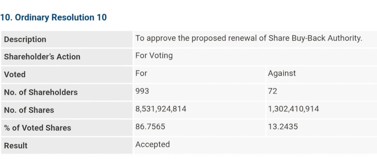Image resolution: width=377 pixels, height=159 pixels.
Task: Select the Voted row label
Action: point(15,74)
